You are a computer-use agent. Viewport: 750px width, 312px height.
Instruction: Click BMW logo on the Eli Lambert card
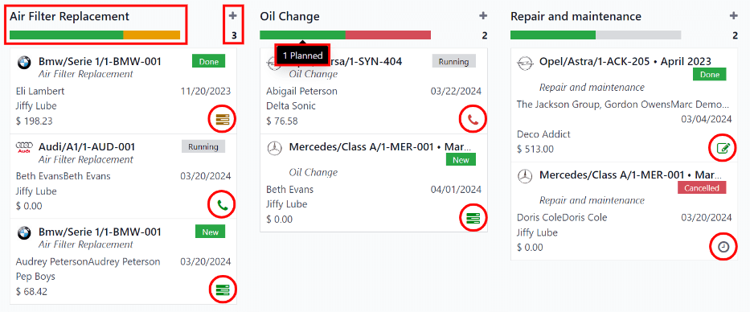24,62
